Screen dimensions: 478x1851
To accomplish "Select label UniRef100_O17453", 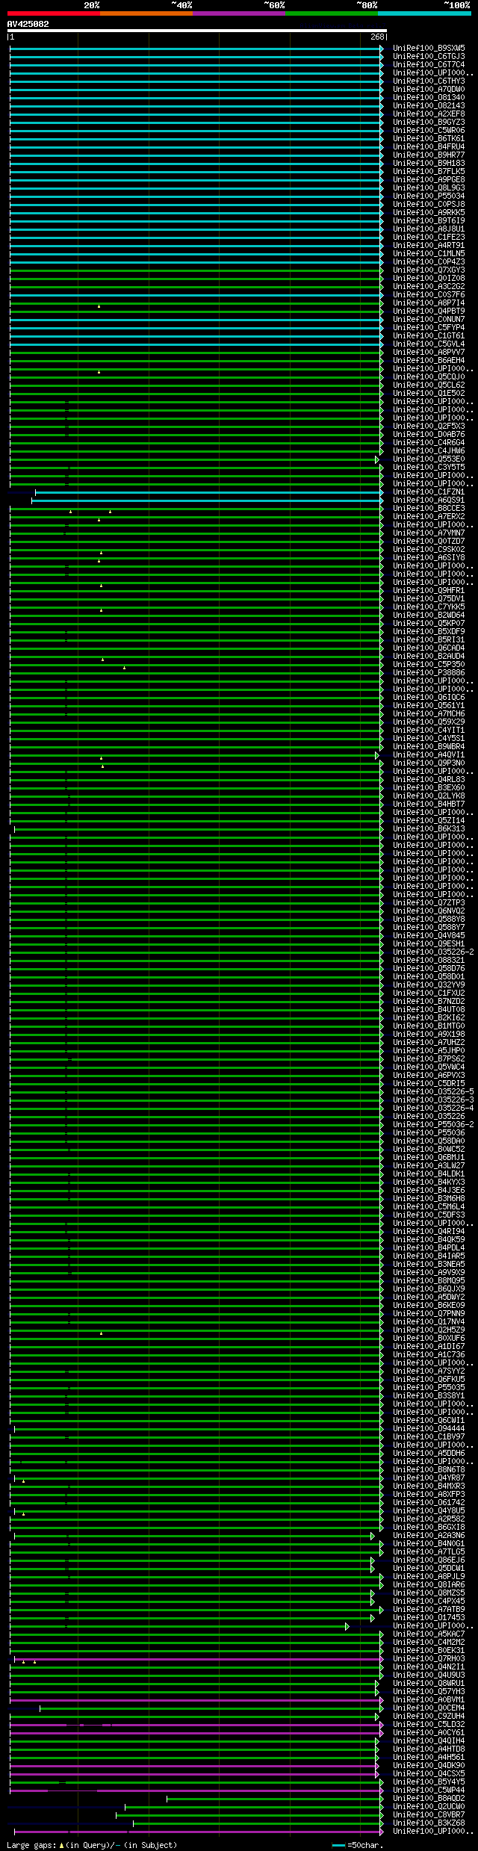I will tap(429, 1618).
